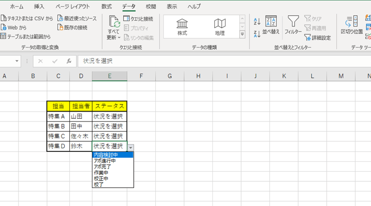
Task: Select column D header
Action: [x=81, y=76]
